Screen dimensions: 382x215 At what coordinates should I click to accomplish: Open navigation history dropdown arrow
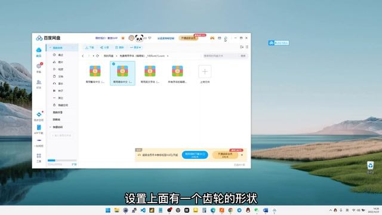[x=93, y=56]
